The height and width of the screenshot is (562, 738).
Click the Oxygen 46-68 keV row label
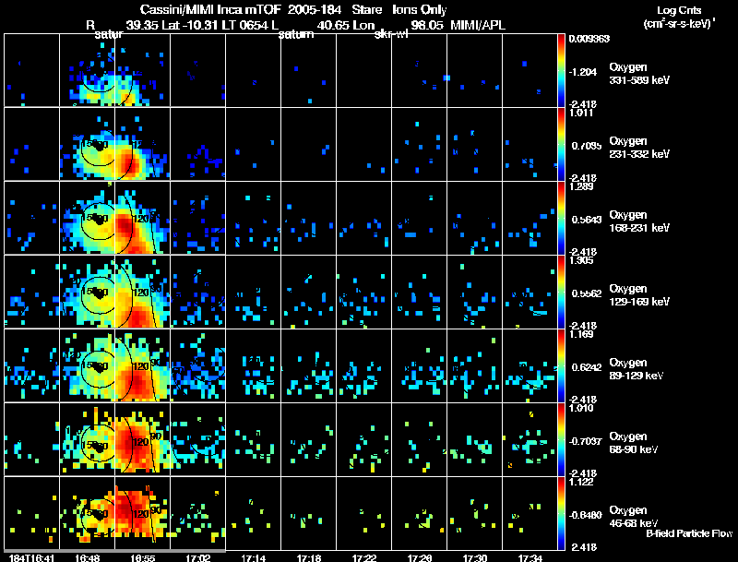634,517
